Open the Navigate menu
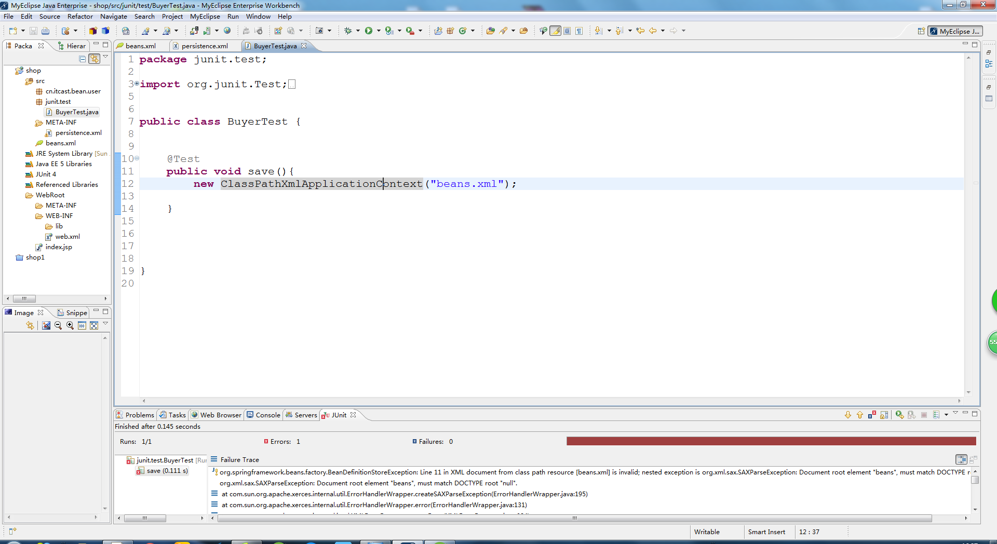 point(114,16)
